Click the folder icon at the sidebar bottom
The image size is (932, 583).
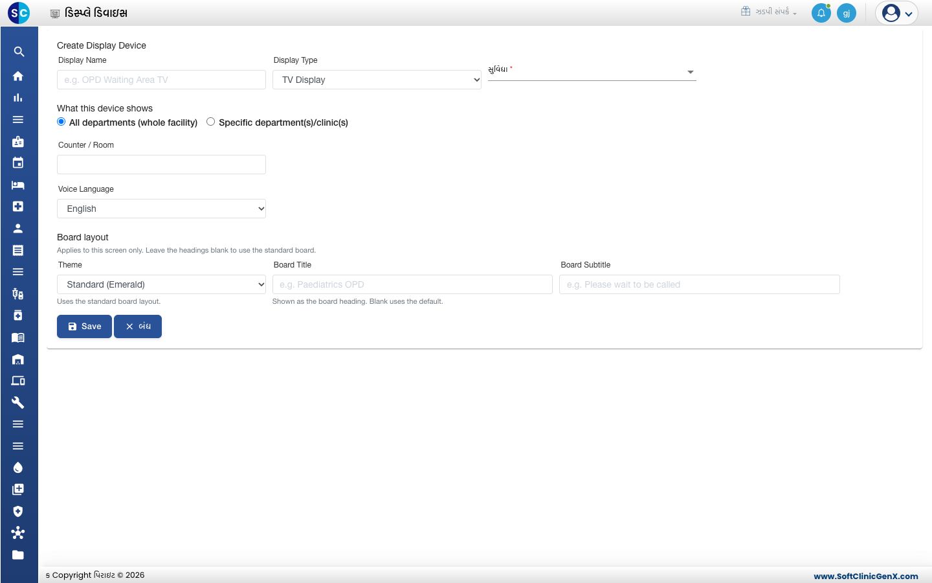tap(18, 554)
